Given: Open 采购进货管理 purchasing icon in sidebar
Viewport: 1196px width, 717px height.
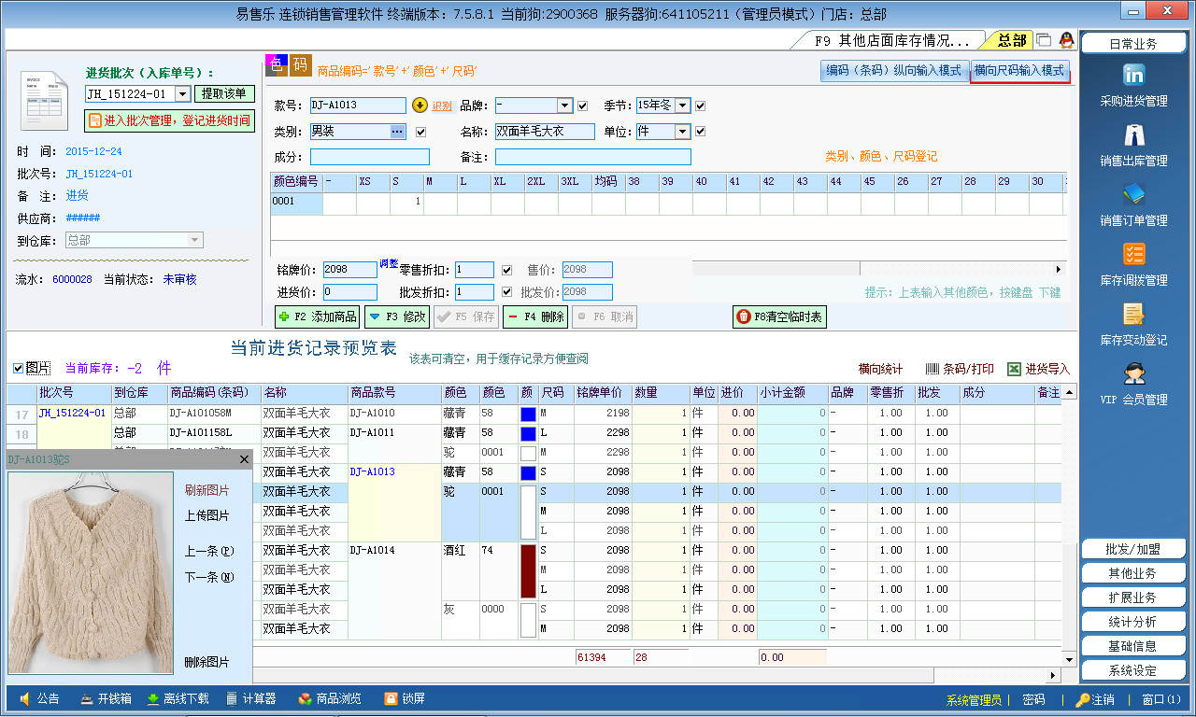Looking at the screenshot, I should click(x=1133, y=76).
